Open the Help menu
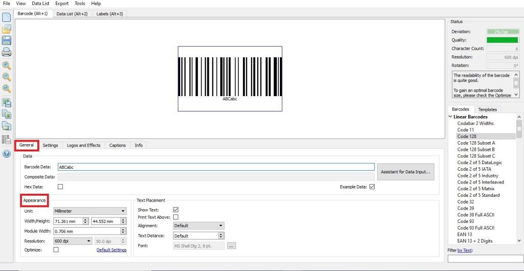Viewport: 524px width, 271px height. click(x=96, y=4)
